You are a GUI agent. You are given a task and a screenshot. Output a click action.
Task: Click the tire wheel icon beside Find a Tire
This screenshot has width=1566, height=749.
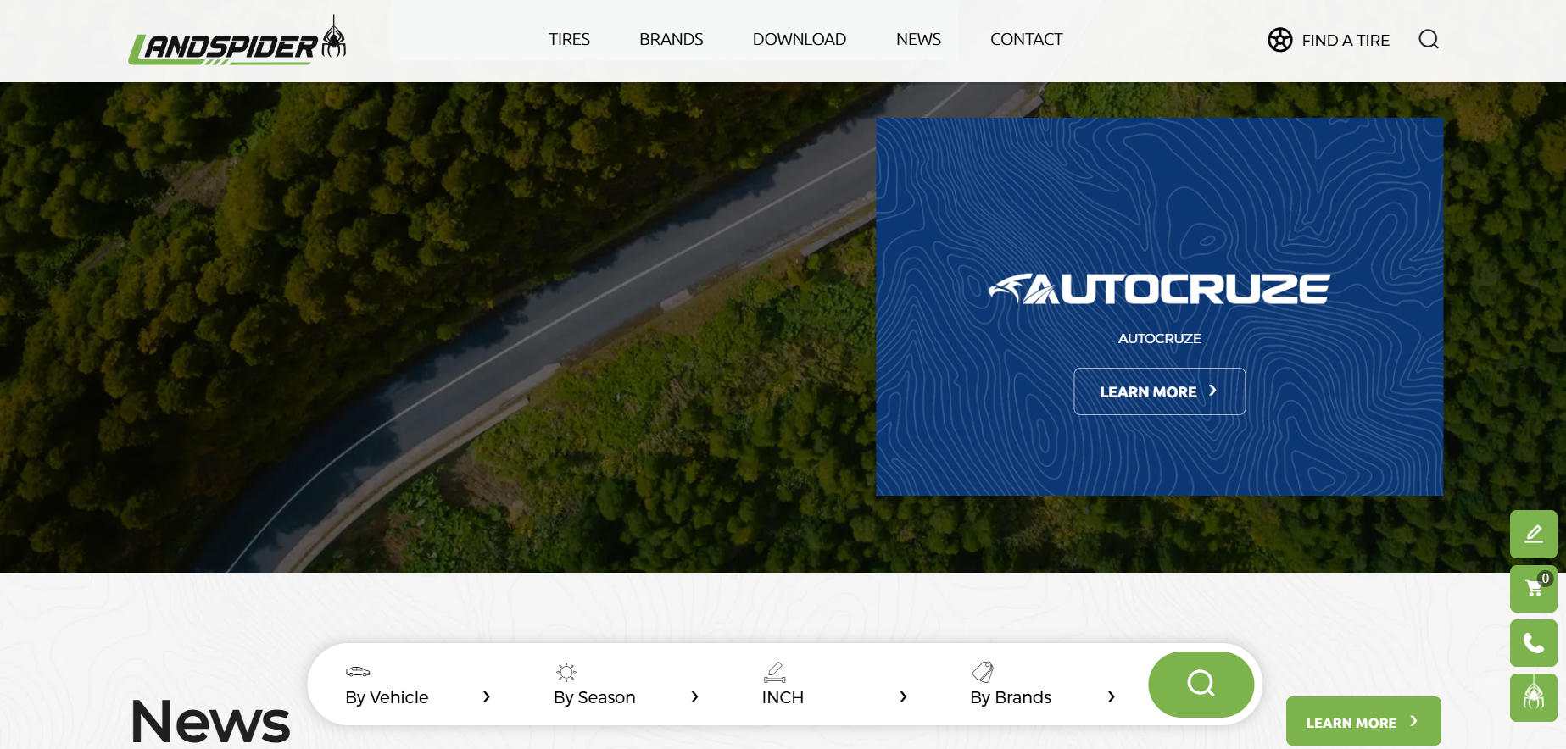tap(1279, 40)
